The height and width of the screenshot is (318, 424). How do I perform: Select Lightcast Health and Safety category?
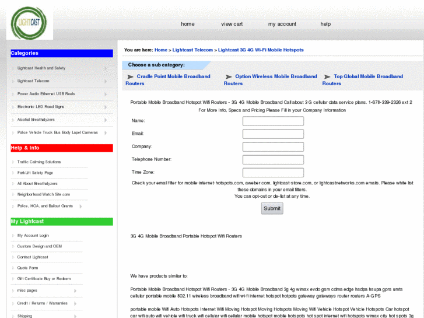pyautogui.click(x=41, y=68)
